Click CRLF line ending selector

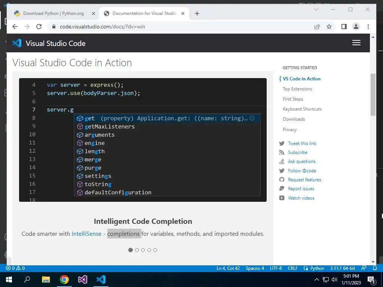pos(292,268)
